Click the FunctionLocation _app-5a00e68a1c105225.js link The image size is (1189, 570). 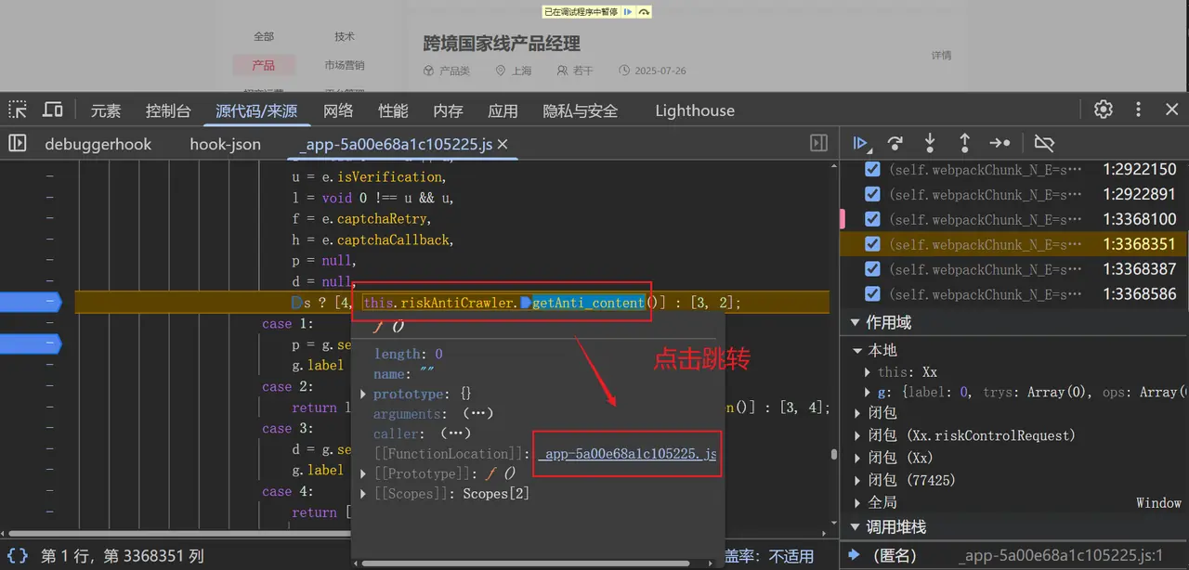pyautogui.click(x=628, y=454)
